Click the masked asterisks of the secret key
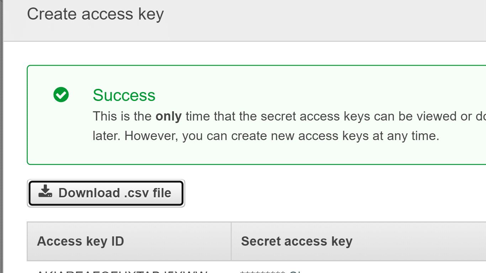The image size is (486, 273). pyautogui.click(x=263, y=272)
